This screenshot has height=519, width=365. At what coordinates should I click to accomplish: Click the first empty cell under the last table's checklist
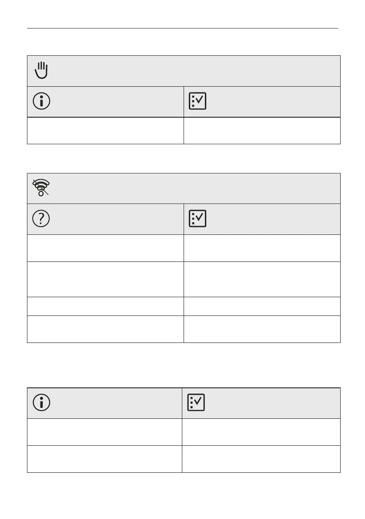pos(261,432)
